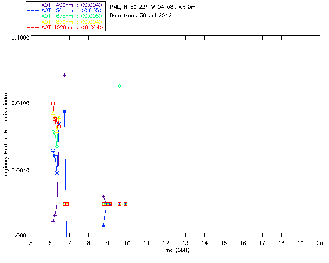Click the highest purple plus data marker
Screen dimensions: 329x263
pyautogui.click(x=65, y=76)
